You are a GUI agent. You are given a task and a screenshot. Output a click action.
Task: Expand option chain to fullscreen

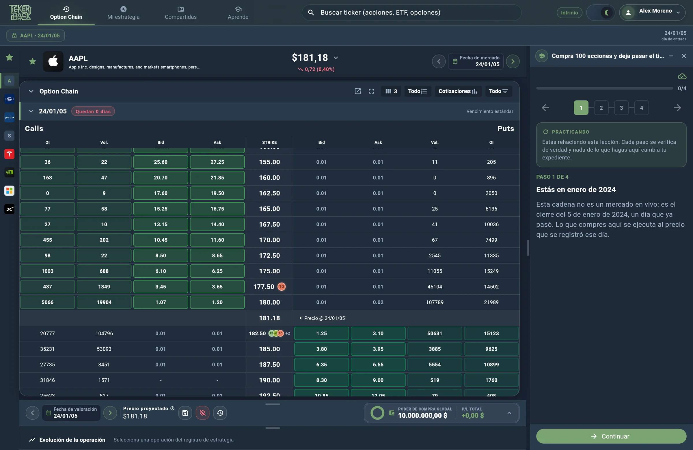(x=371, y=91)
